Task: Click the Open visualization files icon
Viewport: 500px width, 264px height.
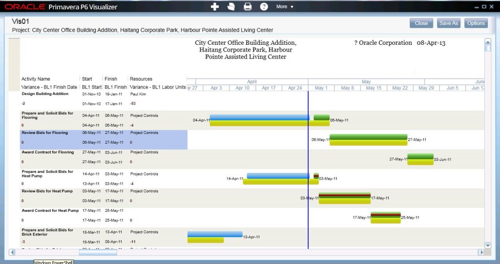Action: click(x=231, y=7)
